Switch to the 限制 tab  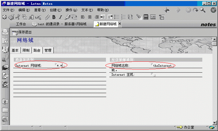click(x=26, y=50)
